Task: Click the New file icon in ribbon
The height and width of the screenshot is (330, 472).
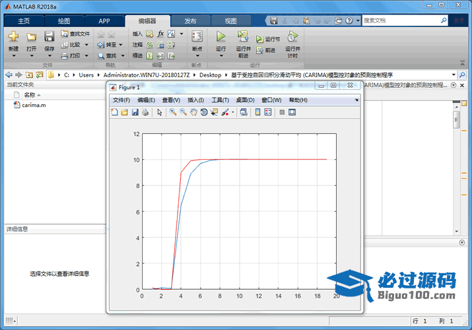Action: (13, 36)
